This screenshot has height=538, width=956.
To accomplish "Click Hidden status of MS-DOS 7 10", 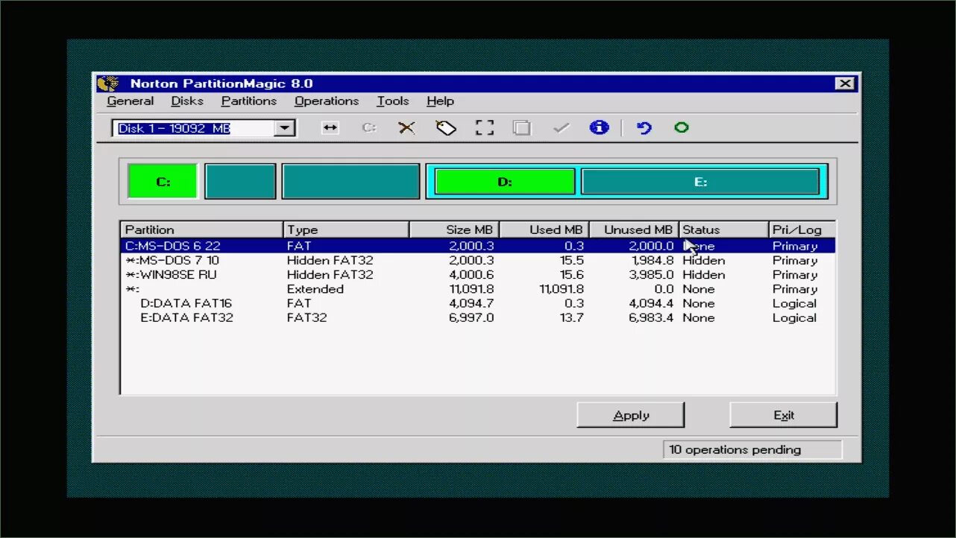I will [703, 261].
